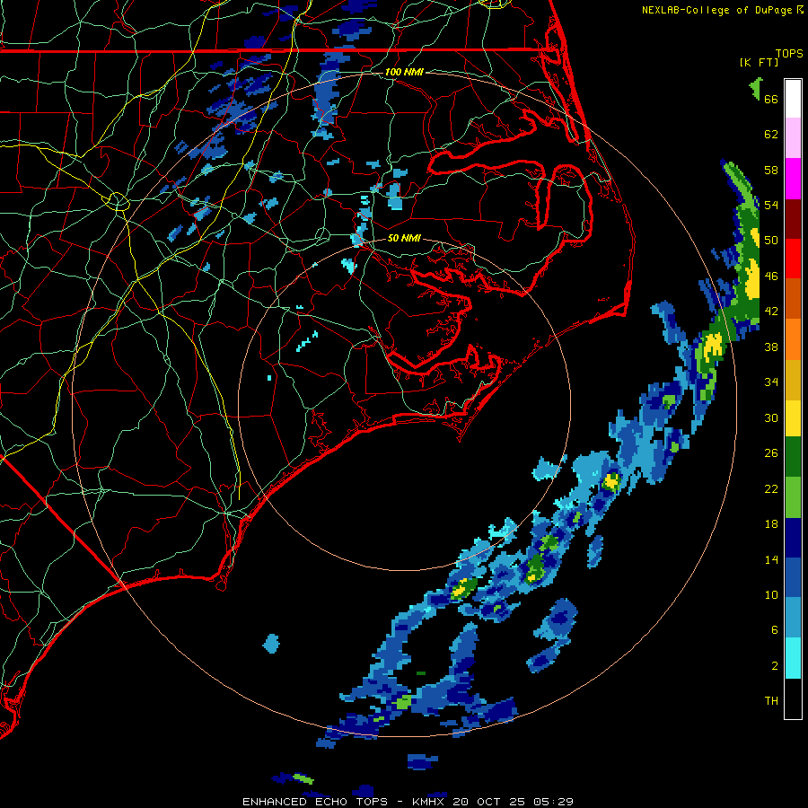Click the 100 NMI range ring label
Screen dimensions: 808x808
pos(404,72)
